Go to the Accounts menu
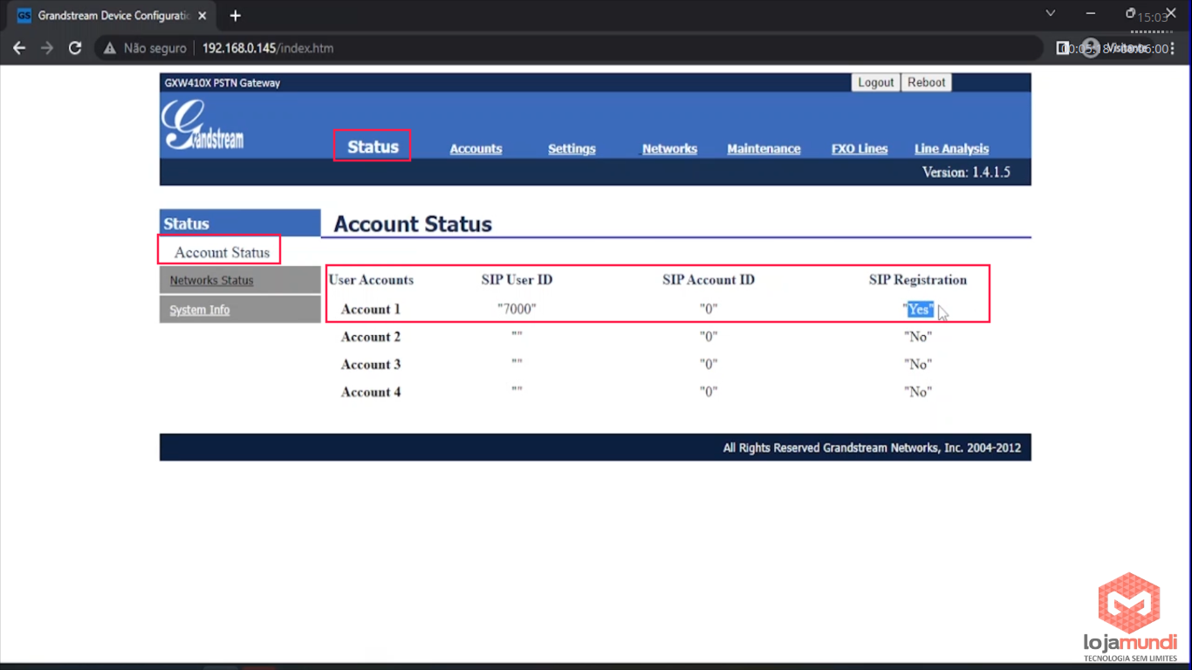 (x=476, y=149)
